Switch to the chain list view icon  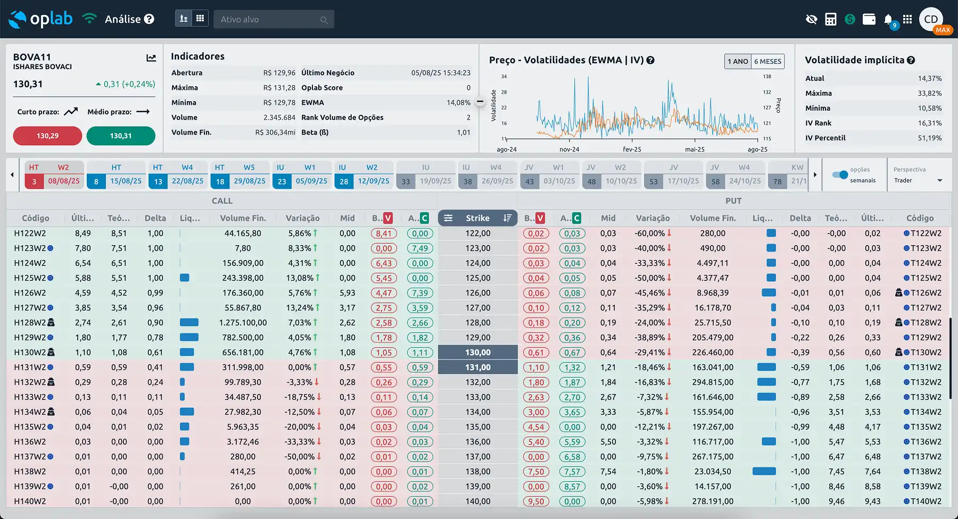tap(184, 19)
